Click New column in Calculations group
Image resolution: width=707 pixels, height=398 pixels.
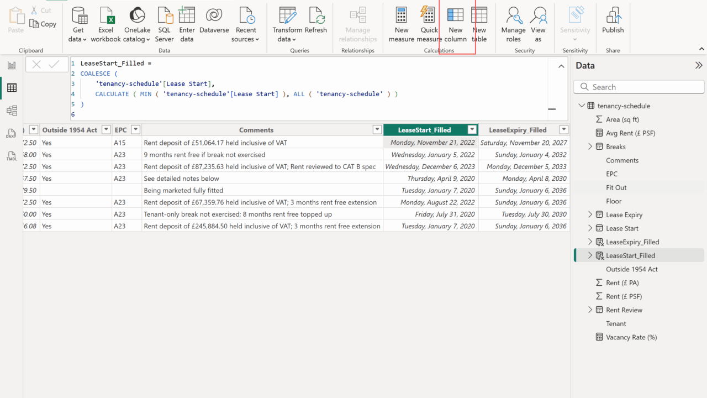coord(455,24)
